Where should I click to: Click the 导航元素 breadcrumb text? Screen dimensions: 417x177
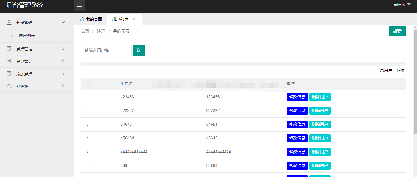[121, 31]
